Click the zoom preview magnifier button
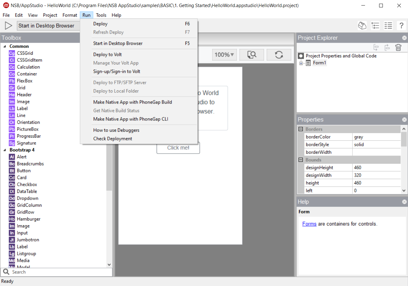This screenshot has width=408, height=286. (x=252, y=55)
